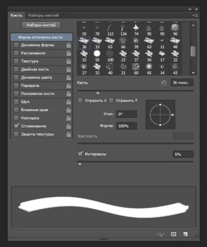Enable the Текстура checkbox
207x247 pixels.
(x=16, y=61)
